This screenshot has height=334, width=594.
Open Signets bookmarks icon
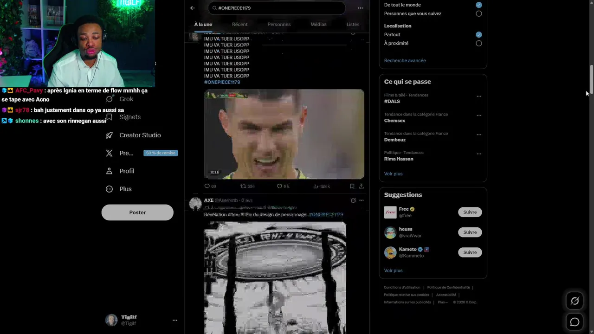(109, 117)
